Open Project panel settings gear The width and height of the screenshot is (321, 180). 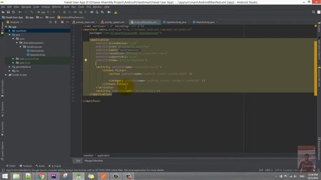point(62,22)
